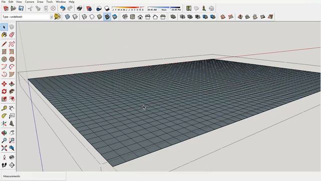Screen dimensions: 321x181
Task: Select the Line pencil tool
Action: 4,44
